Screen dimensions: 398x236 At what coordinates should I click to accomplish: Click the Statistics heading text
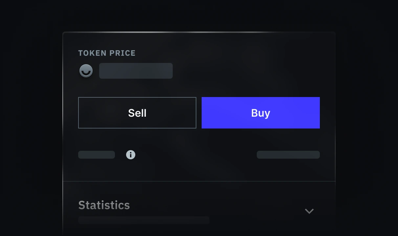point(104,205)
